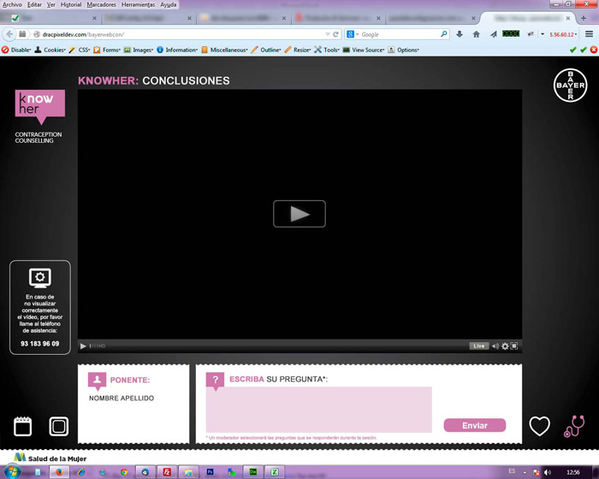Click the Excel taskbar icon
The width and height of the screenshot is (599, 479).
click(x=275, y=472)
